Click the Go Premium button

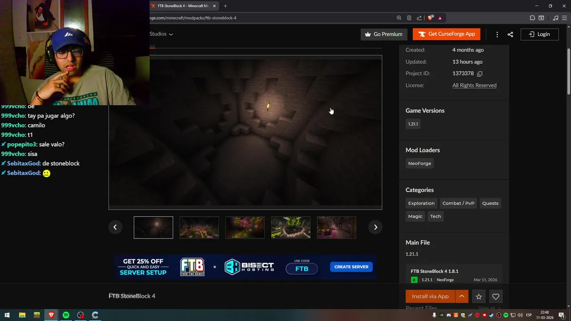click(x=384, y=34)
